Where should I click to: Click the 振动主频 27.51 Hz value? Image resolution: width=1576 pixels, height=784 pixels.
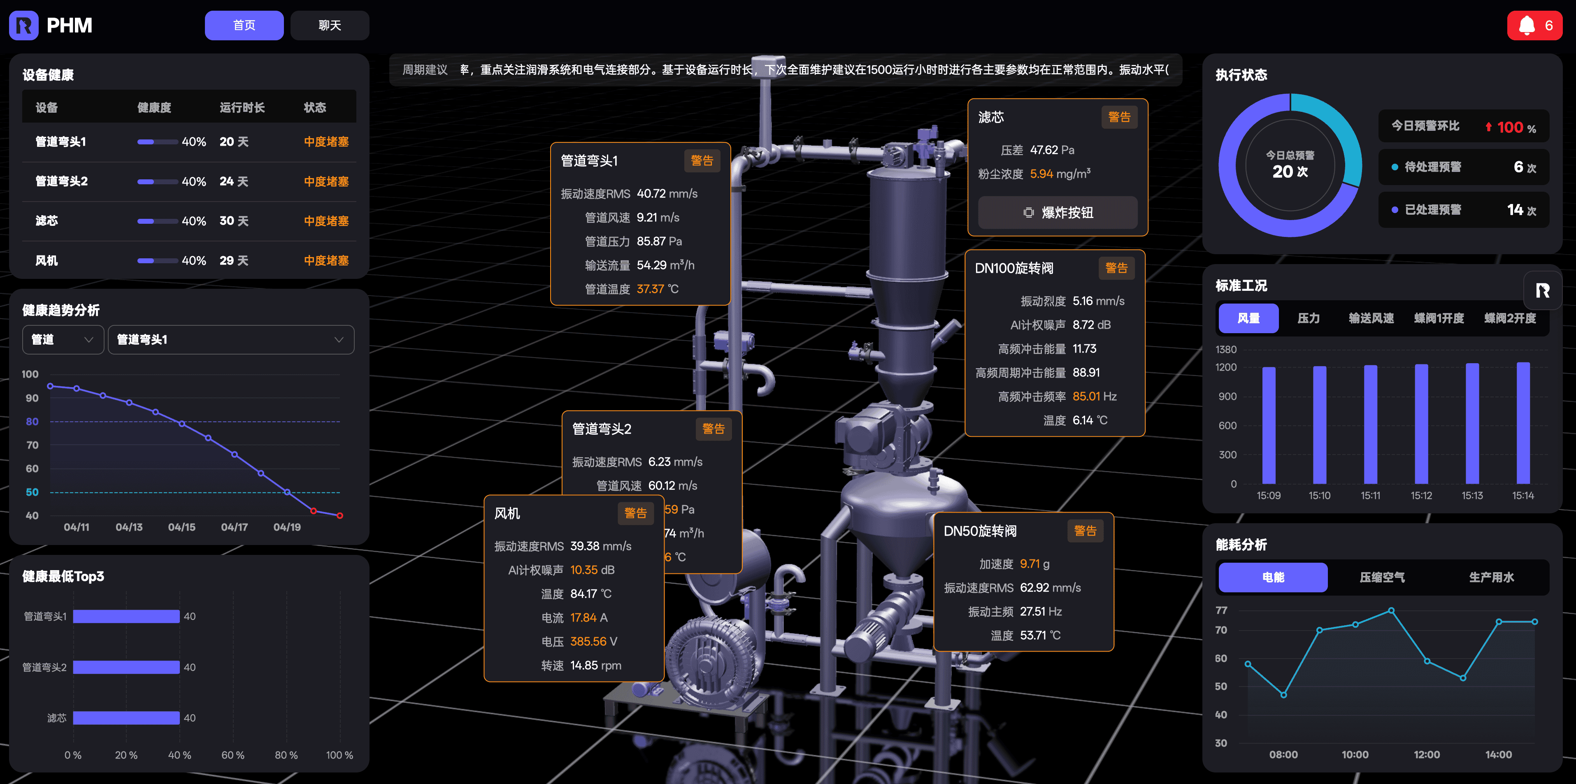1041,612
